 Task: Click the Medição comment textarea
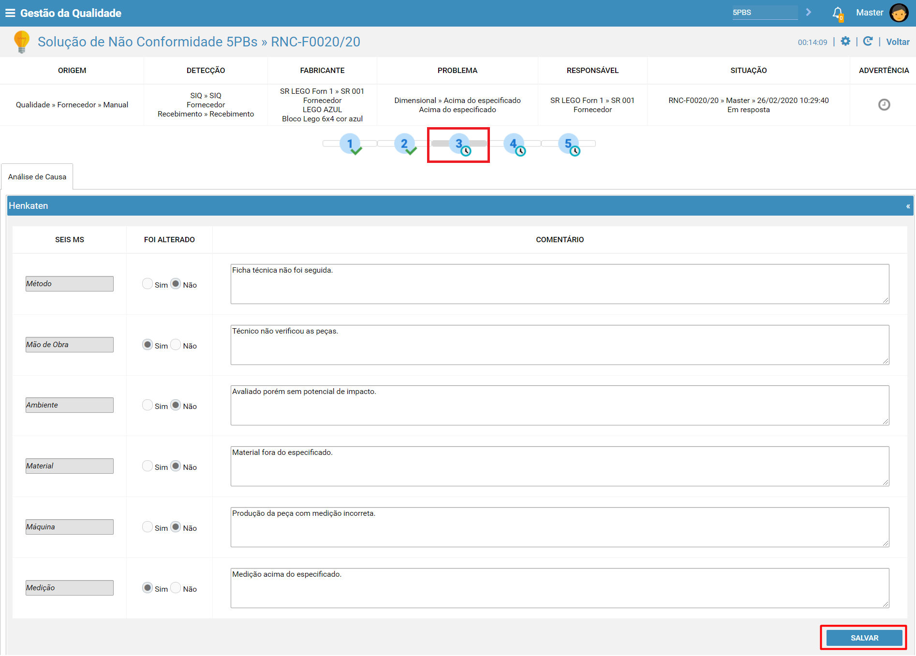[x=560, y=588]
